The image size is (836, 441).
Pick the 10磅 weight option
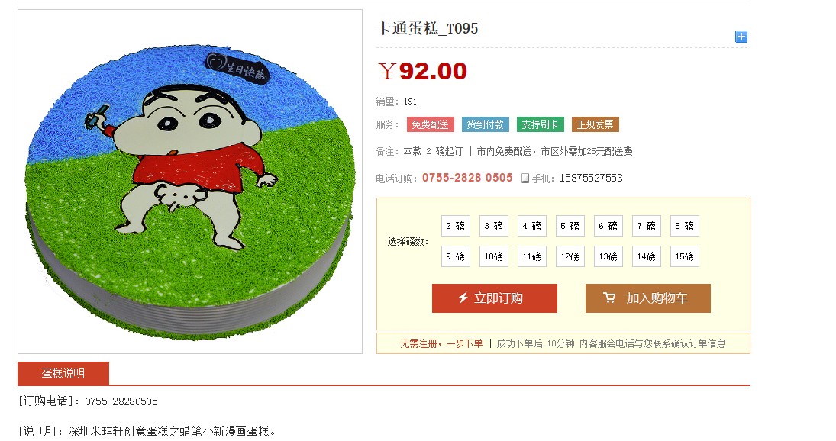pyautogui.click(x=494, y=256)
